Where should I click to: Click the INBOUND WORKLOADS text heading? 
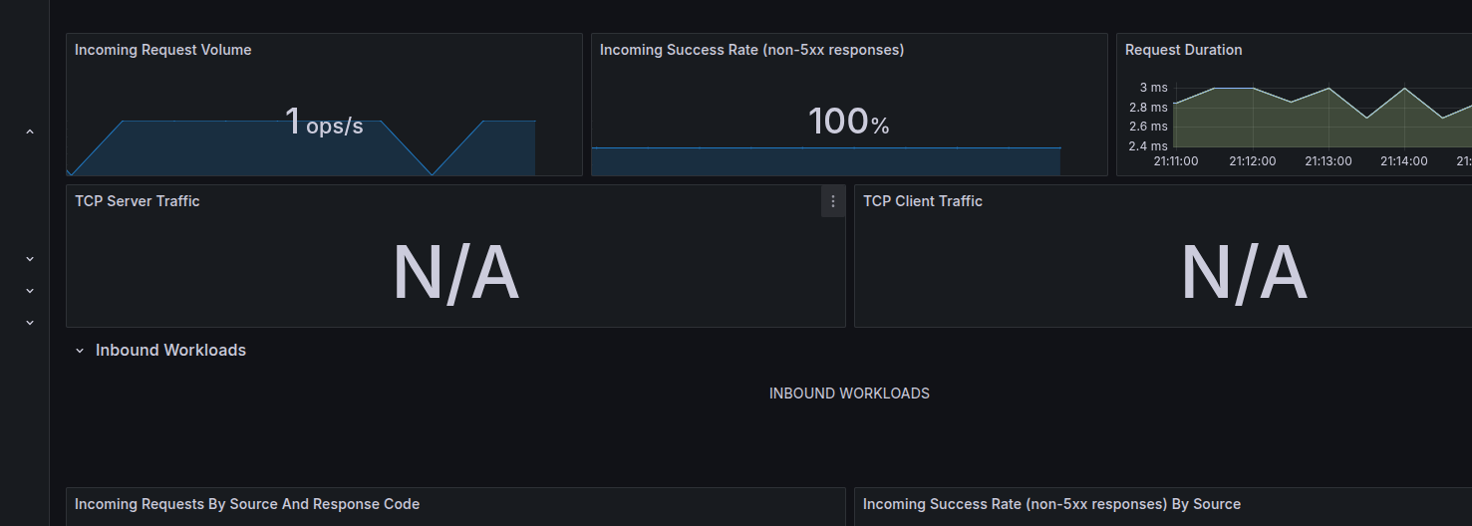tap(849, 394)
